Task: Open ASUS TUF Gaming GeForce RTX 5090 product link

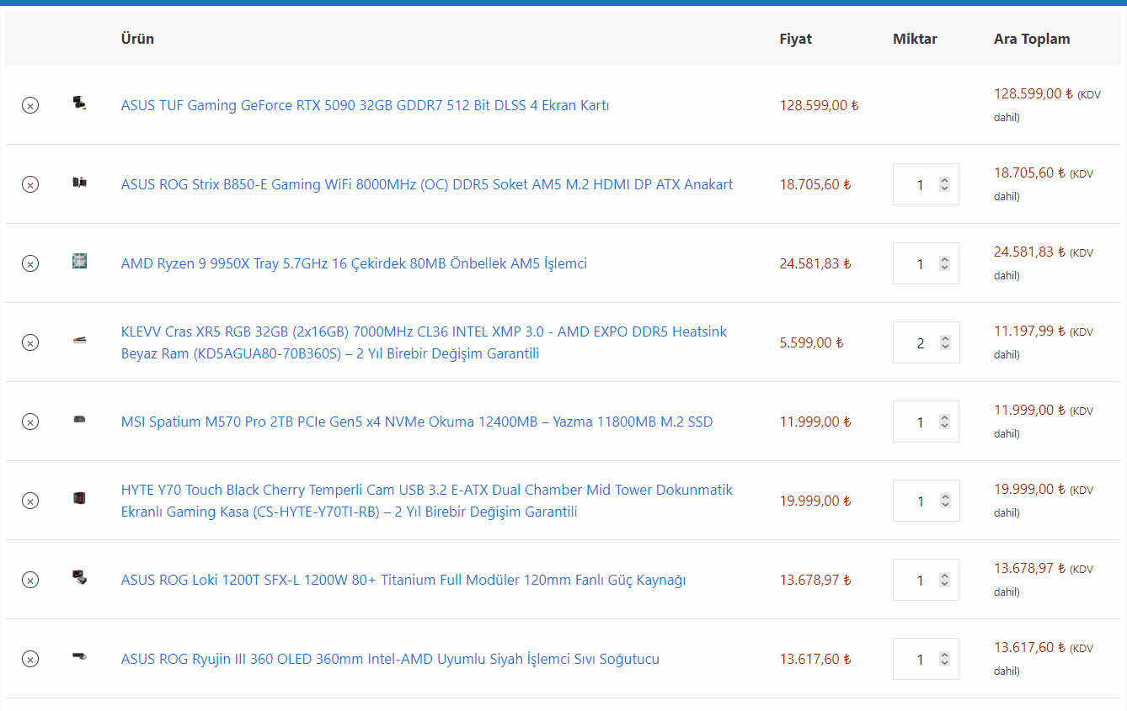Action: pos(365,105)
